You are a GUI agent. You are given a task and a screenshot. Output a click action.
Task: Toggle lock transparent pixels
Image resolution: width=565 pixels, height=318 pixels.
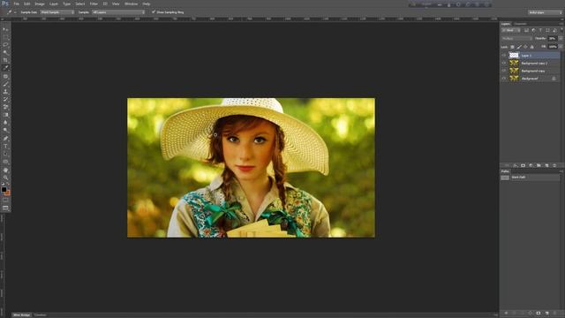click(512, 47)
